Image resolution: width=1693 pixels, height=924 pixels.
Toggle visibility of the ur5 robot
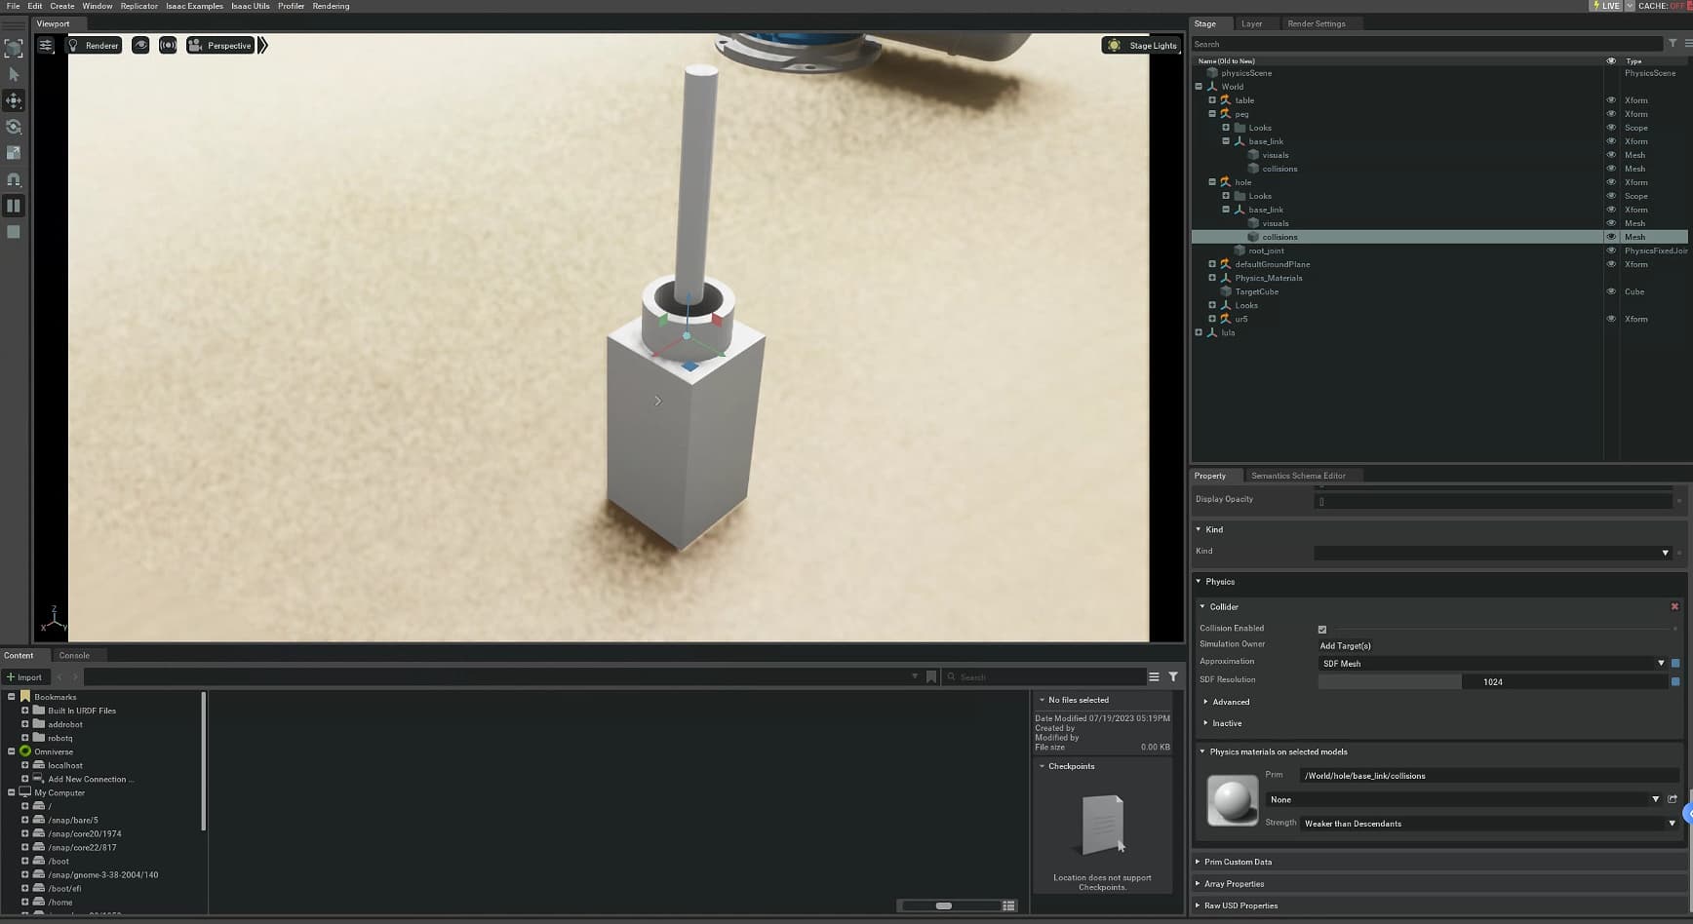coord(1611,319)
